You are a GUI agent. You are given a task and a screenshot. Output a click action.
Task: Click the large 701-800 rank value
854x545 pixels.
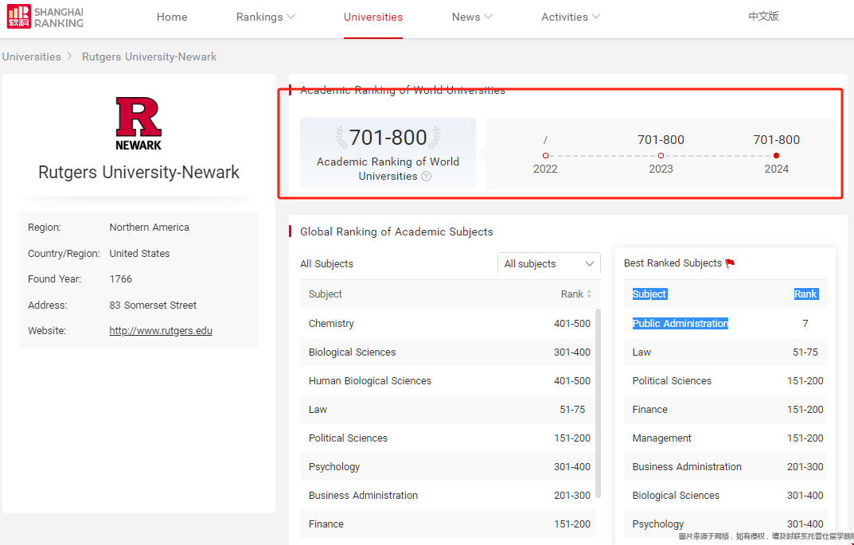[388, 138]
